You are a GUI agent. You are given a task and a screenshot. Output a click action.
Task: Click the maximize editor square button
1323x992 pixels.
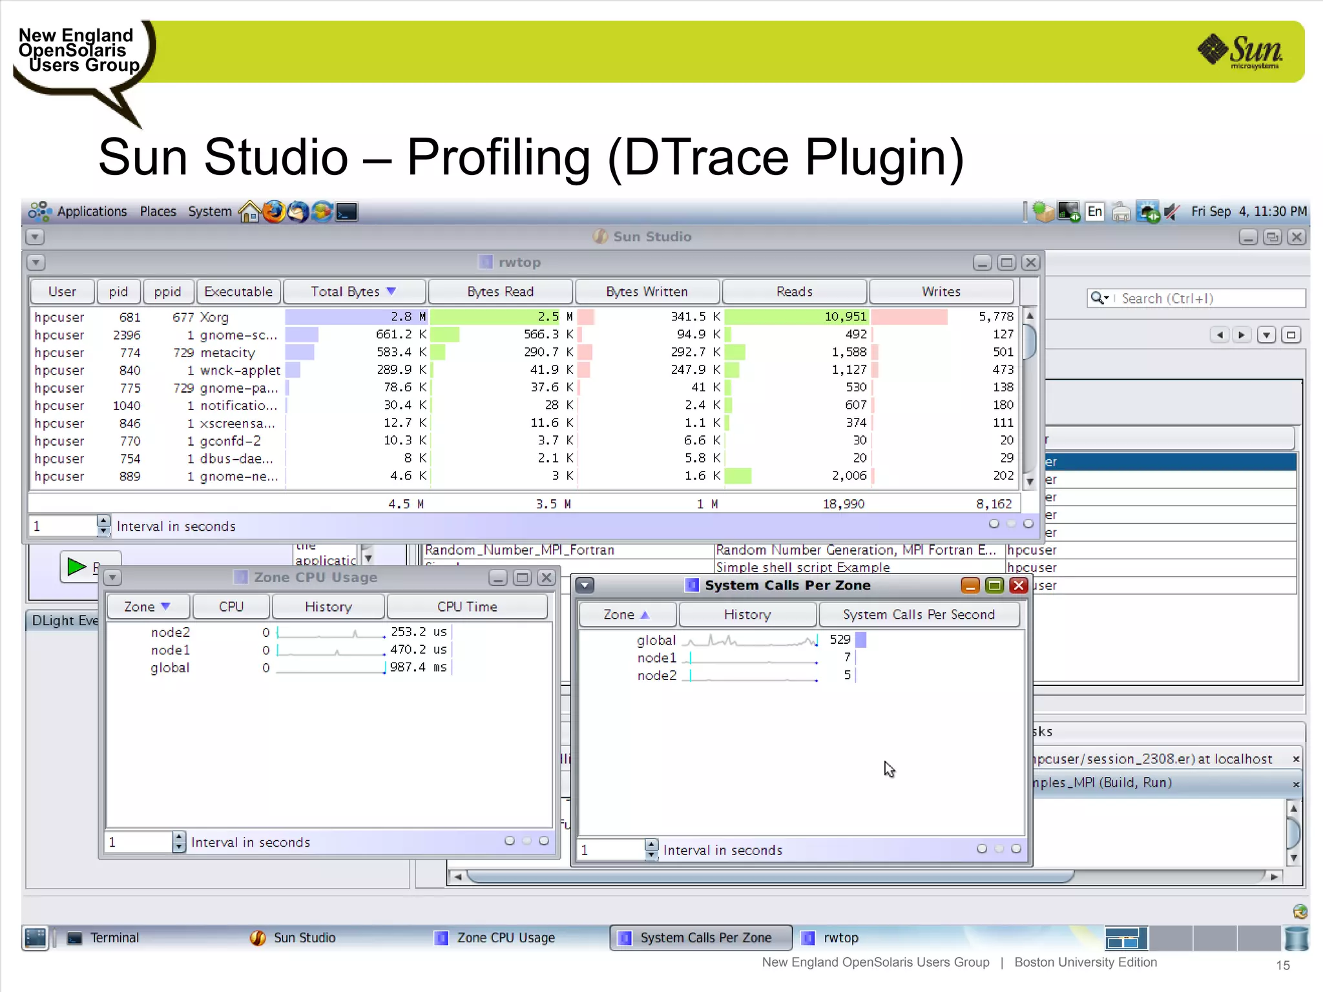(x=1291, y=335)
